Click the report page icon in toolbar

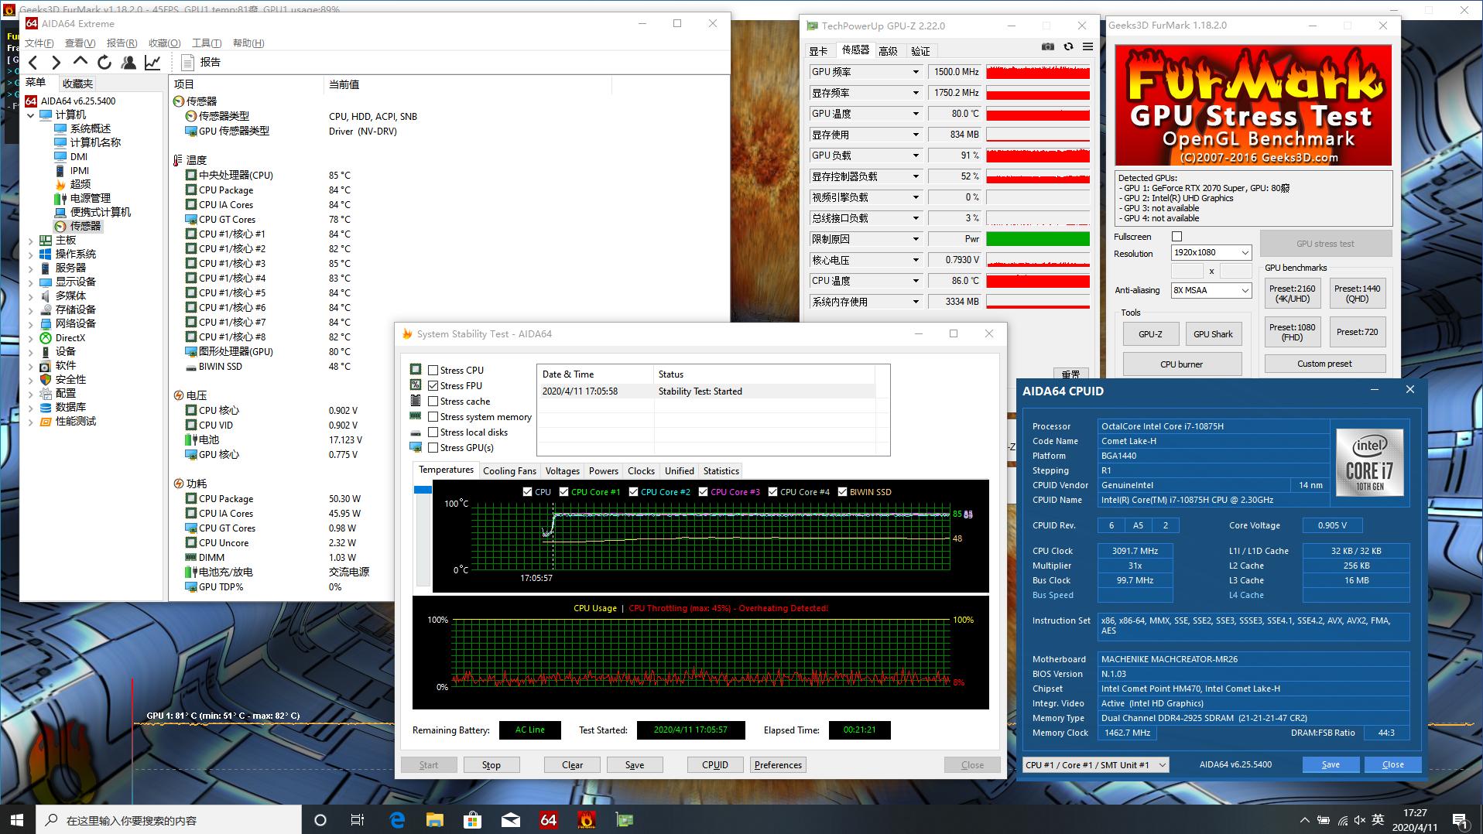click(187, 63)
